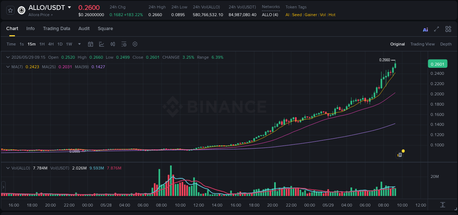Click the MA(7) indicator label
The width and height of the screenshot is (458, 215).
(17, 67)
